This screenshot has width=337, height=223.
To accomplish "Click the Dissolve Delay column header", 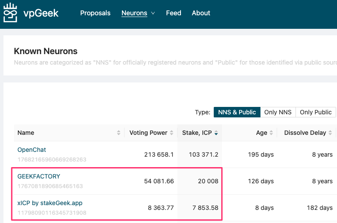I will [307, 133].
